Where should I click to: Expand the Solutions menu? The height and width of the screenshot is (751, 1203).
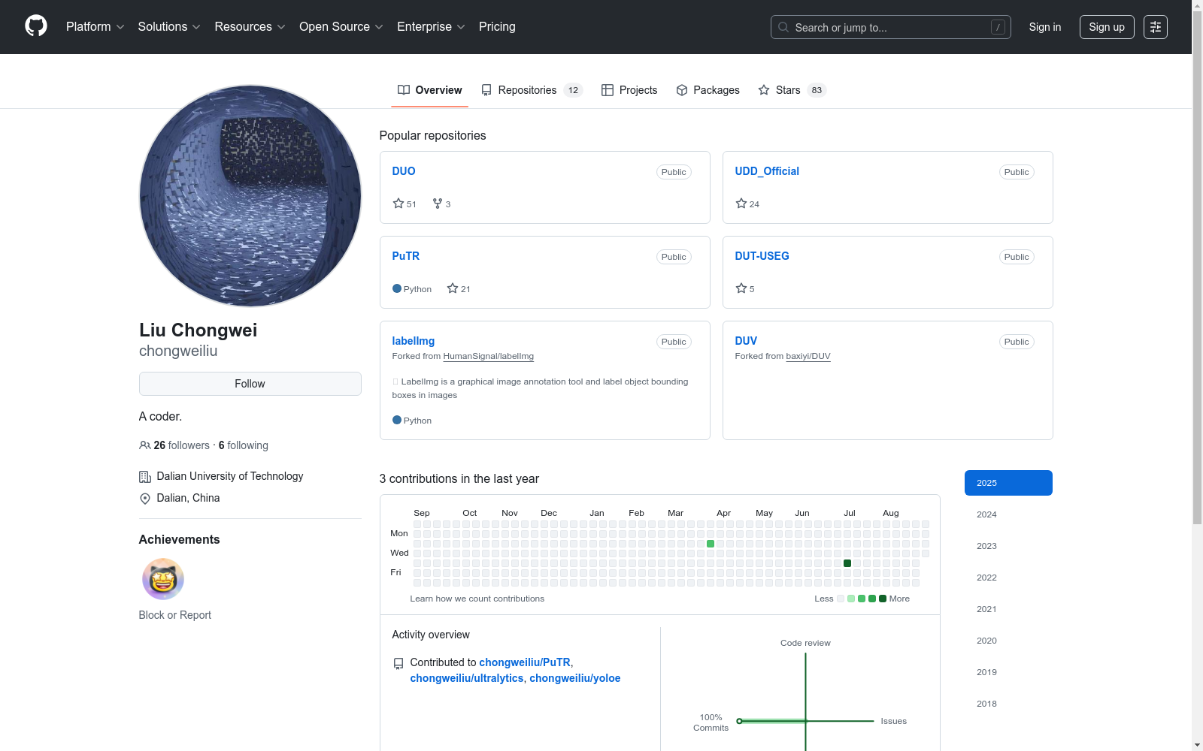(x=169, y=27)
